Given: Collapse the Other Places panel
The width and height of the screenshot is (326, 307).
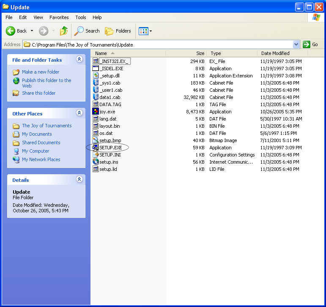Looking at the screenshot, I should [x=79, y=113].
